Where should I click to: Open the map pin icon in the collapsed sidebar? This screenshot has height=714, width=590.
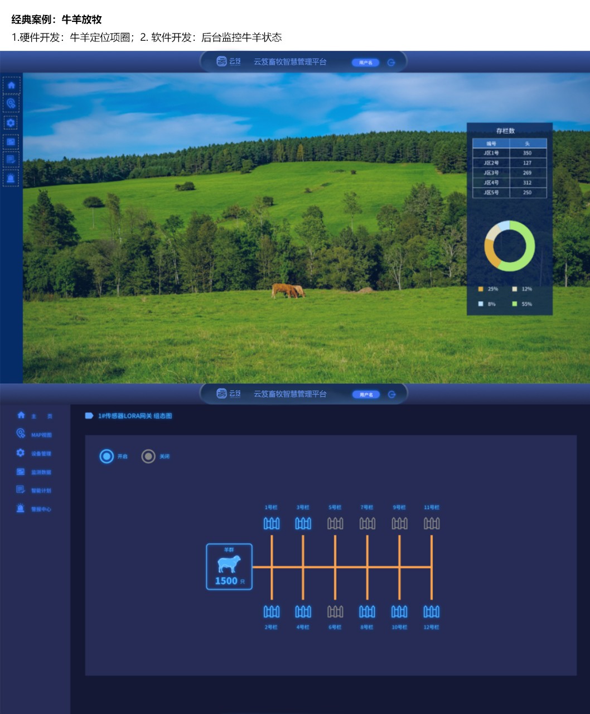coord(11,103)
